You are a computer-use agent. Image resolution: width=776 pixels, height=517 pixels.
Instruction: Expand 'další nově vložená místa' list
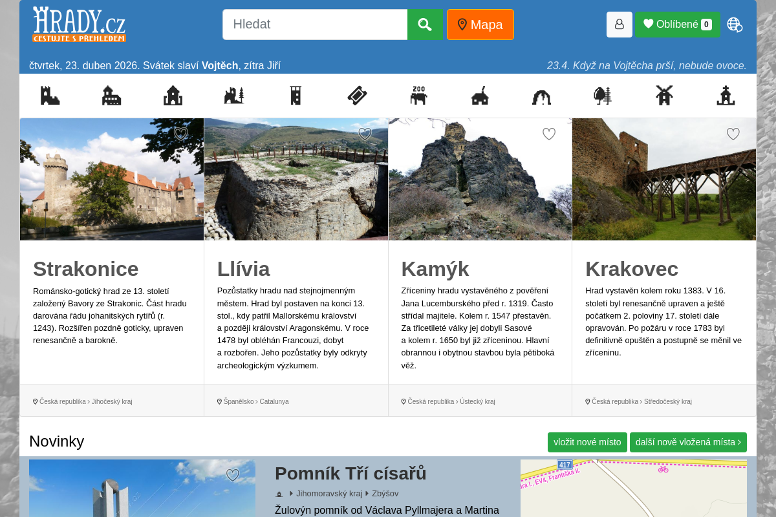coord(687,442)
